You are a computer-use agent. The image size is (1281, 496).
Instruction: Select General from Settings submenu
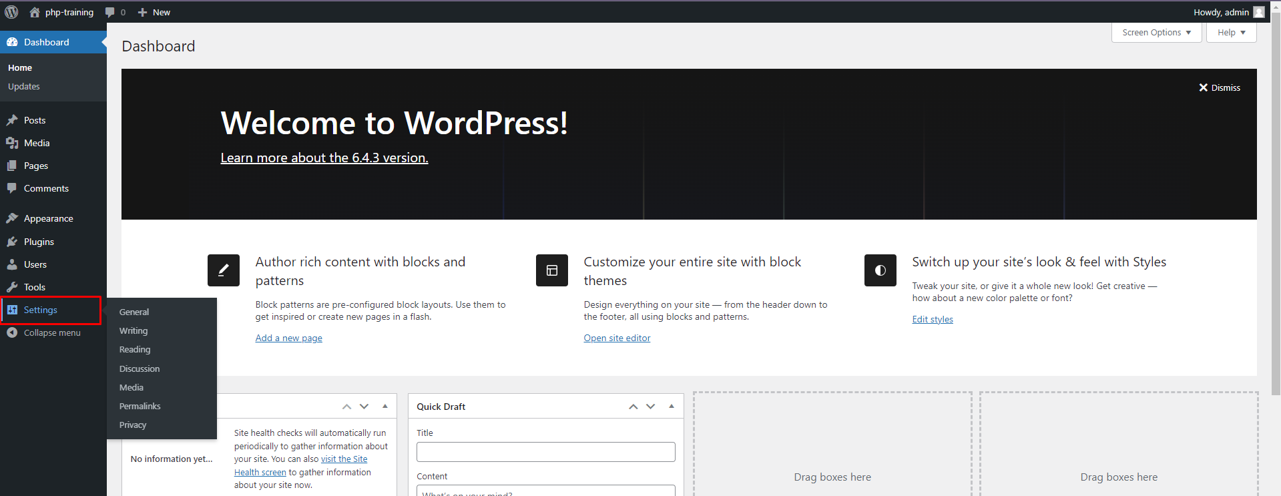pyautogui.click(x=134, y=312)
